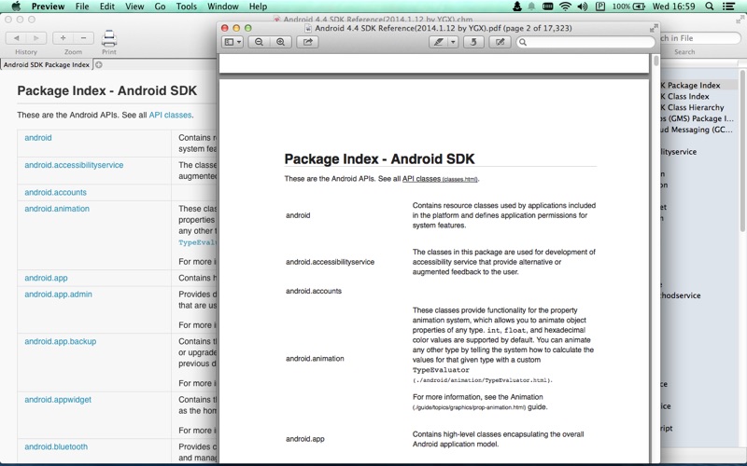Open the highlight pen style dropdown arrow
This screenshot has width=747, height=466.
point(453,42)
